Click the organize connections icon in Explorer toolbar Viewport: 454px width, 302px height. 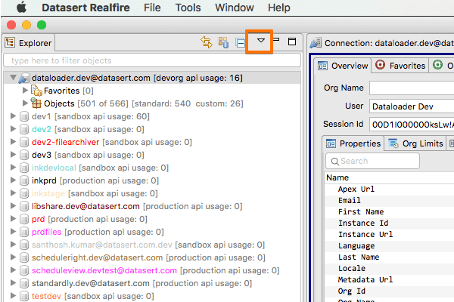pos(223,43)
